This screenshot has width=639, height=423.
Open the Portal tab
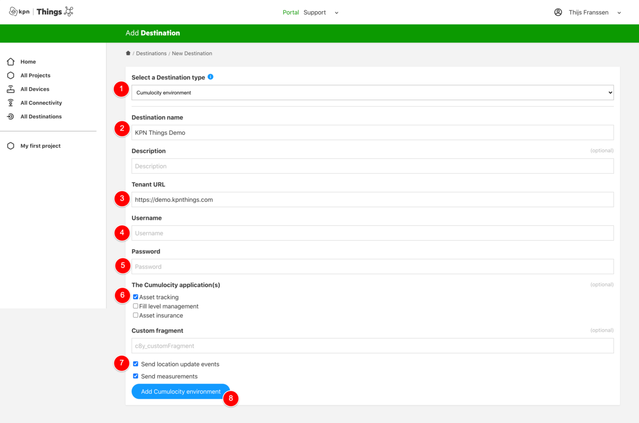pos(291,12)
